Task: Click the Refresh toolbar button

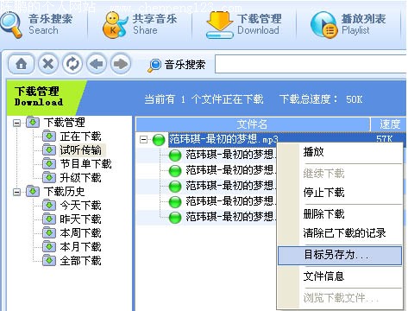Action: coord(72,64)
